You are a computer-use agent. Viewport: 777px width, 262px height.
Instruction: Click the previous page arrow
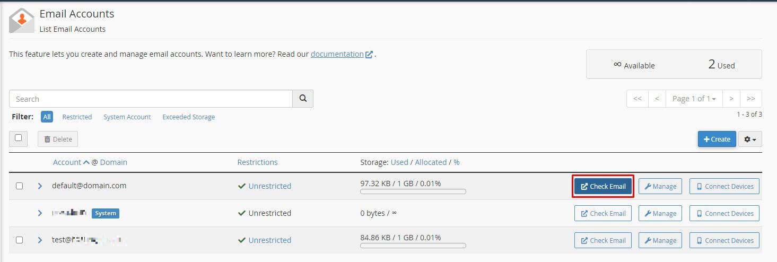tap(657, 99)
